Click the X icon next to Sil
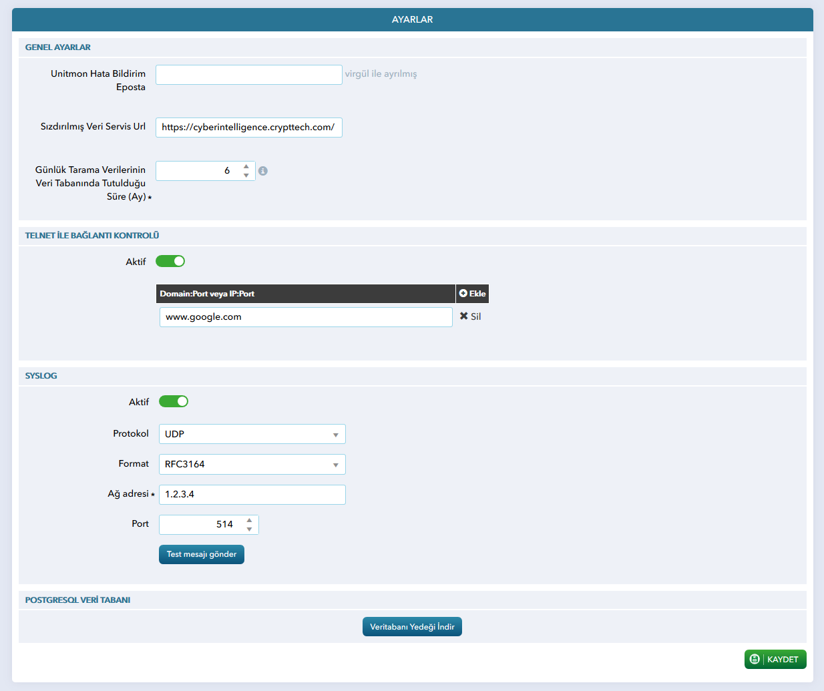824x691 pixels. coord(463,316)
